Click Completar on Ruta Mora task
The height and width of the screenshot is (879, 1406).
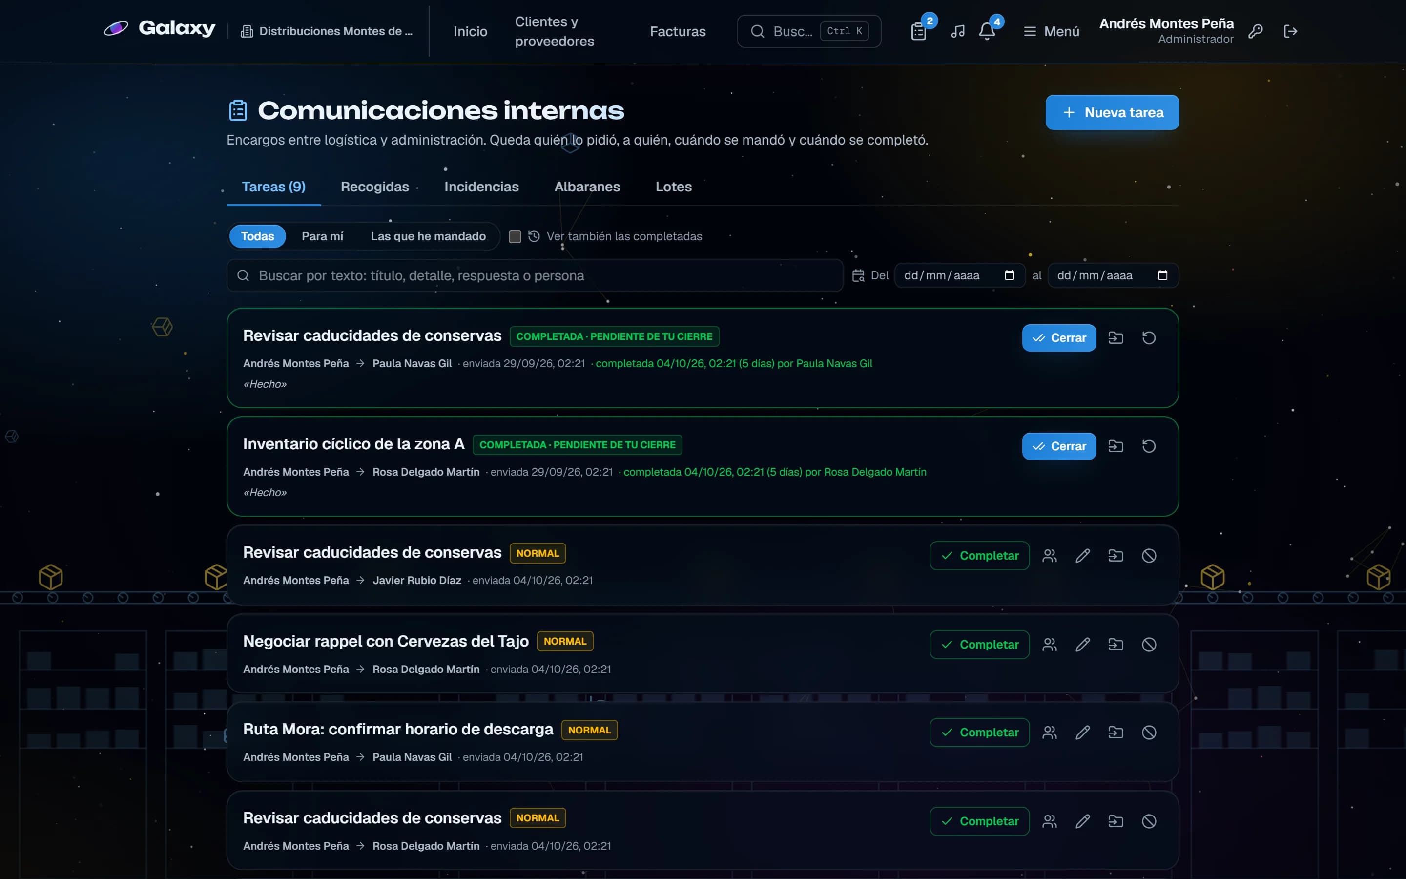point(979,732)
